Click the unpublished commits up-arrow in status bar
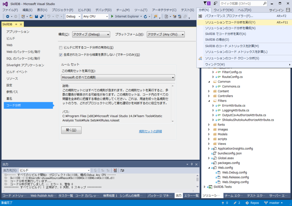 (223, 203)
